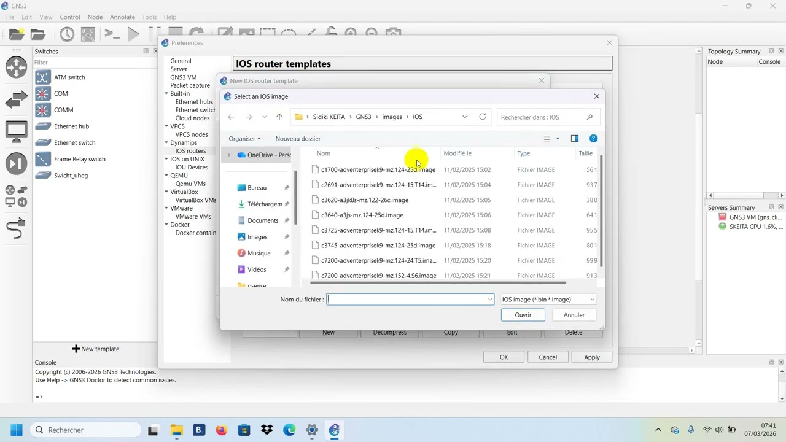The image size is (786, 442).
Task: Open the Edit menu in GNS3
Action: tap(26, 17)
